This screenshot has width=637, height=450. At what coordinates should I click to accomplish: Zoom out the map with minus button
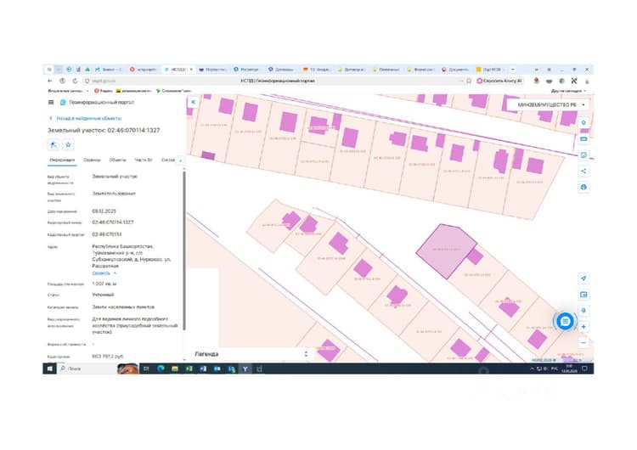(x=583, y=343)
